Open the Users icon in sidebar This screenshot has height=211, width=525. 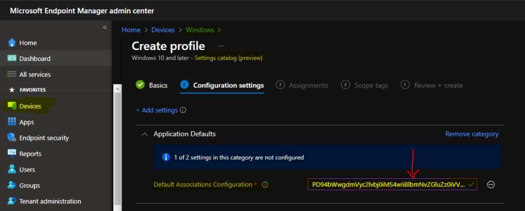pos(12,169)
